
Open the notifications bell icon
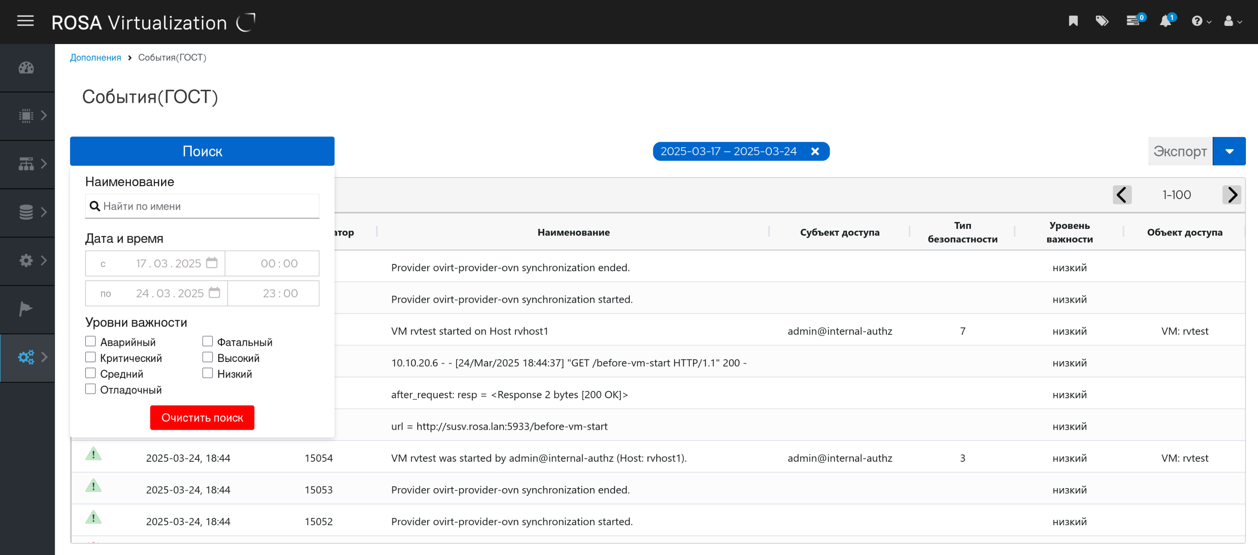point(1166,21)
